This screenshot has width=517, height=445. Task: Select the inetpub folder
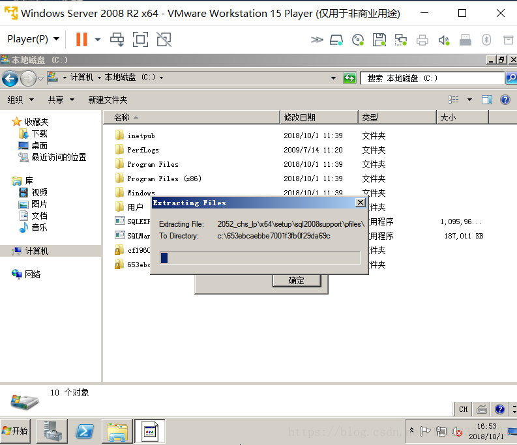[141, 136]
